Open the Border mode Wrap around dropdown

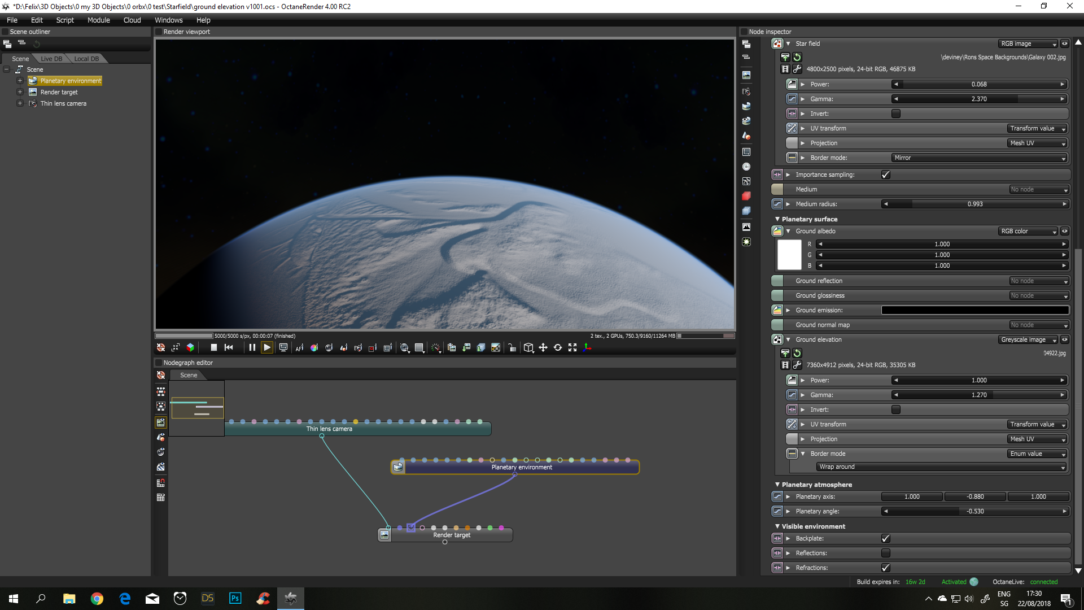click(x=941, y=467)
